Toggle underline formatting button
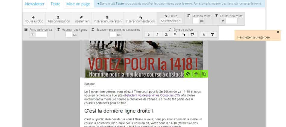The height and width of the screenshot is (127, 286). (x=166, y=34)
